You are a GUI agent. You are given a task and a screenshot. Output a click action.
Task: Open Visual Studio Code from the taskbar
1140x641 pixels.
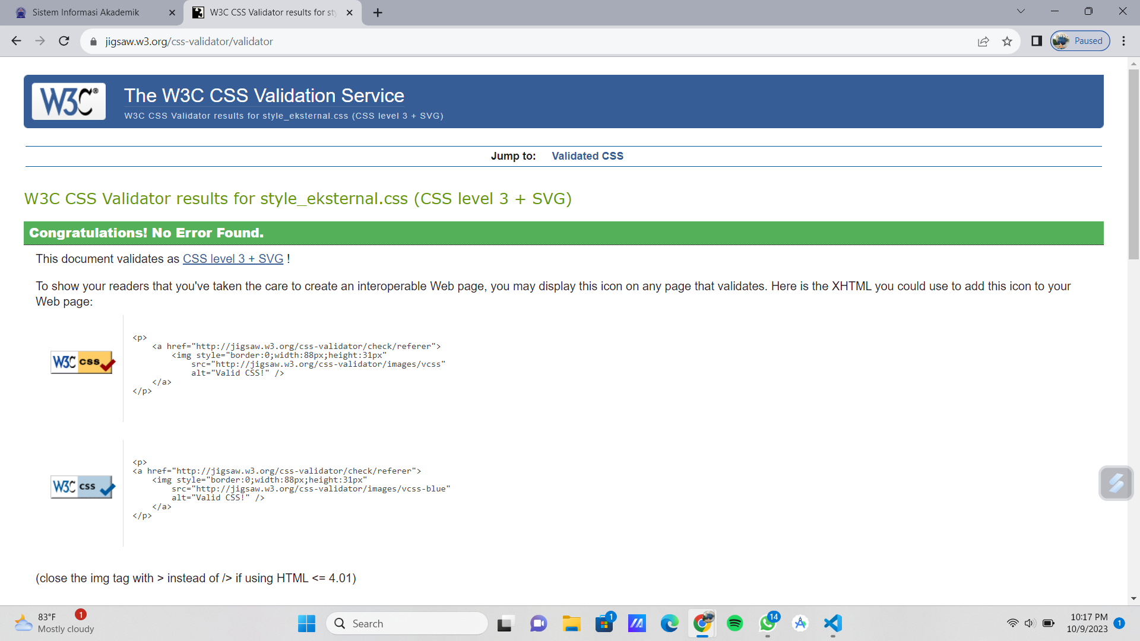click(832, 623)
